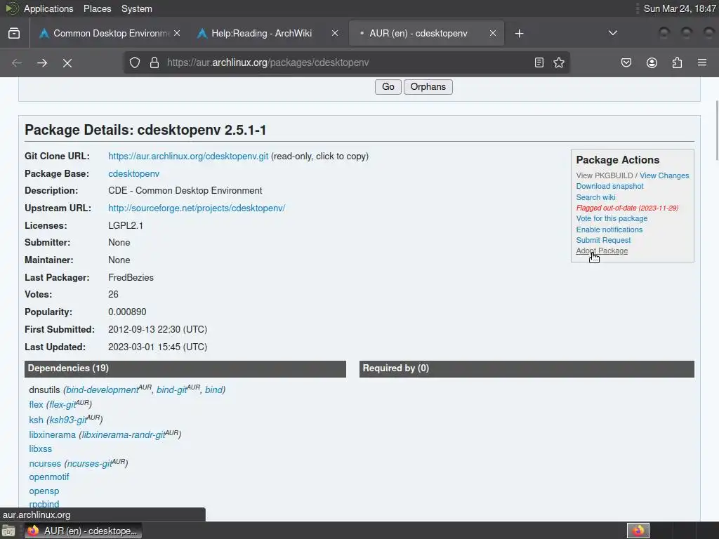This screenshot has width=719, height=539.
Task: Close the AUR cdesktopenv tab
Action: (492, 33)
